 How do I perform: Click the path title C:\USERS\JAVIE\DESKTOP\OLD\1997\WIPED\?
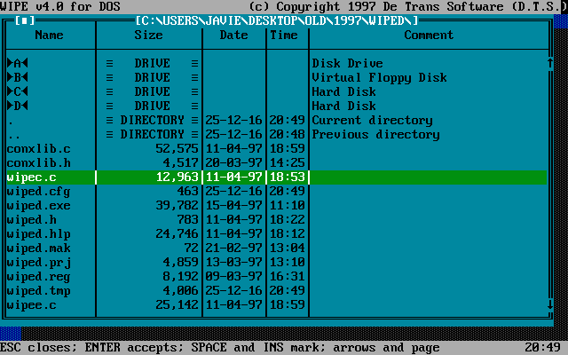point(277,20)
